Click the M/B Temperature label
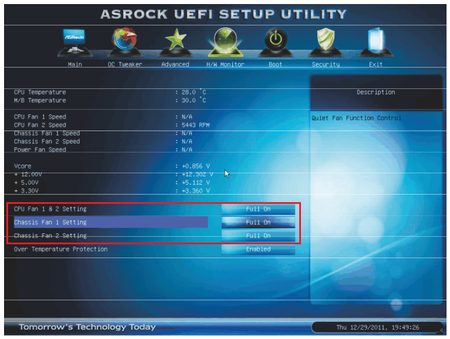Image resolution: width=450 pixels, height=339 pixels. pyautogui.click(x=40, y=100)
